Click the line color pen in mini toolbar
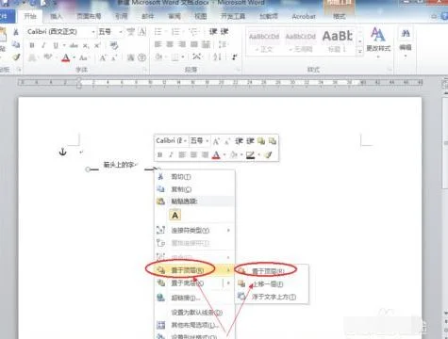The image size is (448, 339). point(250,154)
